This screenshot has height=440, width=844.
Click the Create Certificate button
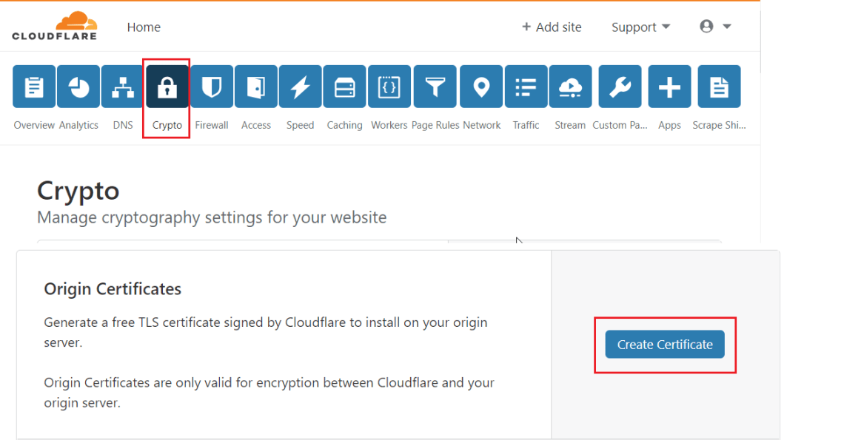[664, 345]
